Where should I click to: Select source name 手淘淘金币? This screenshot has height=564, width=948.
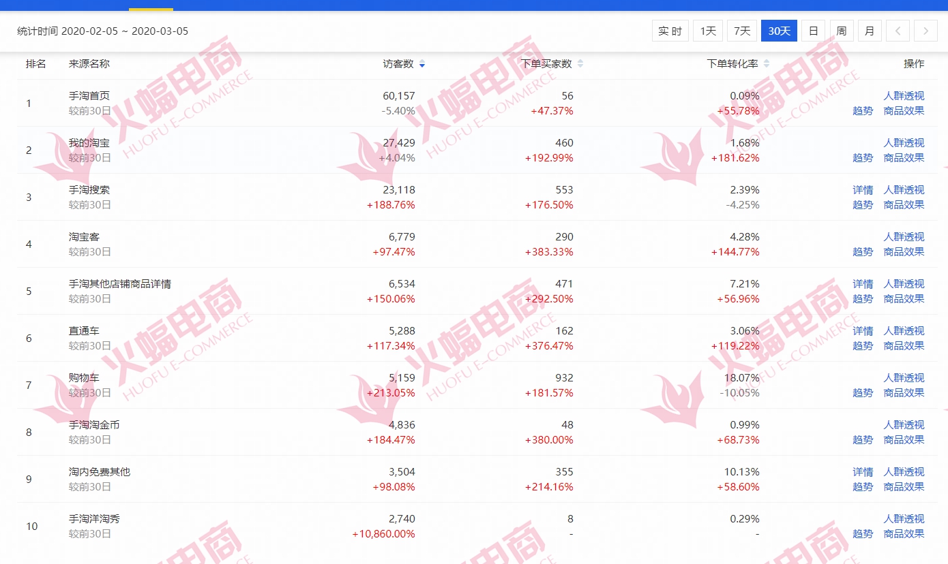click(94, 425)
